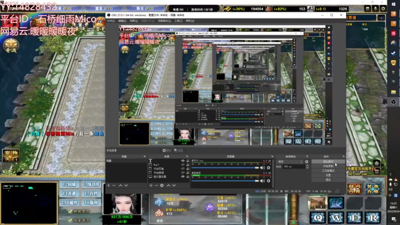The height and width of the screenshot is (225, 400).
Task: Move source down in sources list
Action: coord(174,185)
